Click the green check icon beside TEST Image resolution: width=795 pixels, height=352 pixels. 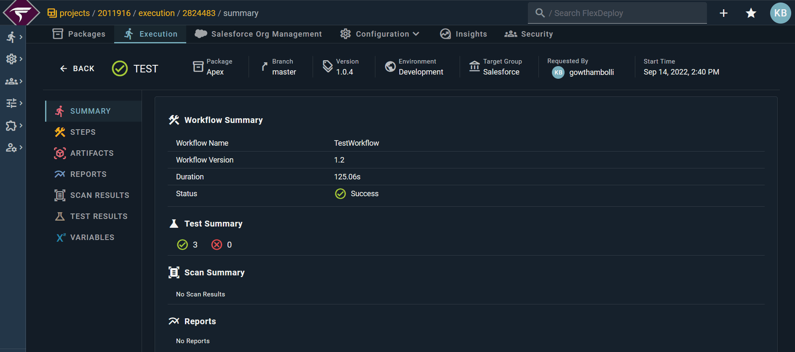point(120,68)
